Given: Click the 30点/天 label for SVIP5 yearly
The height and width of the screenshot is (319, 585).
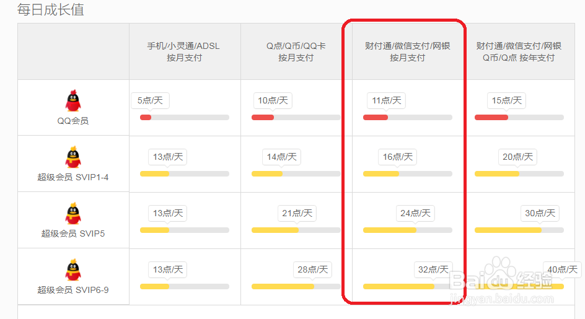Looking at the screenshot, I should point(540,213).
